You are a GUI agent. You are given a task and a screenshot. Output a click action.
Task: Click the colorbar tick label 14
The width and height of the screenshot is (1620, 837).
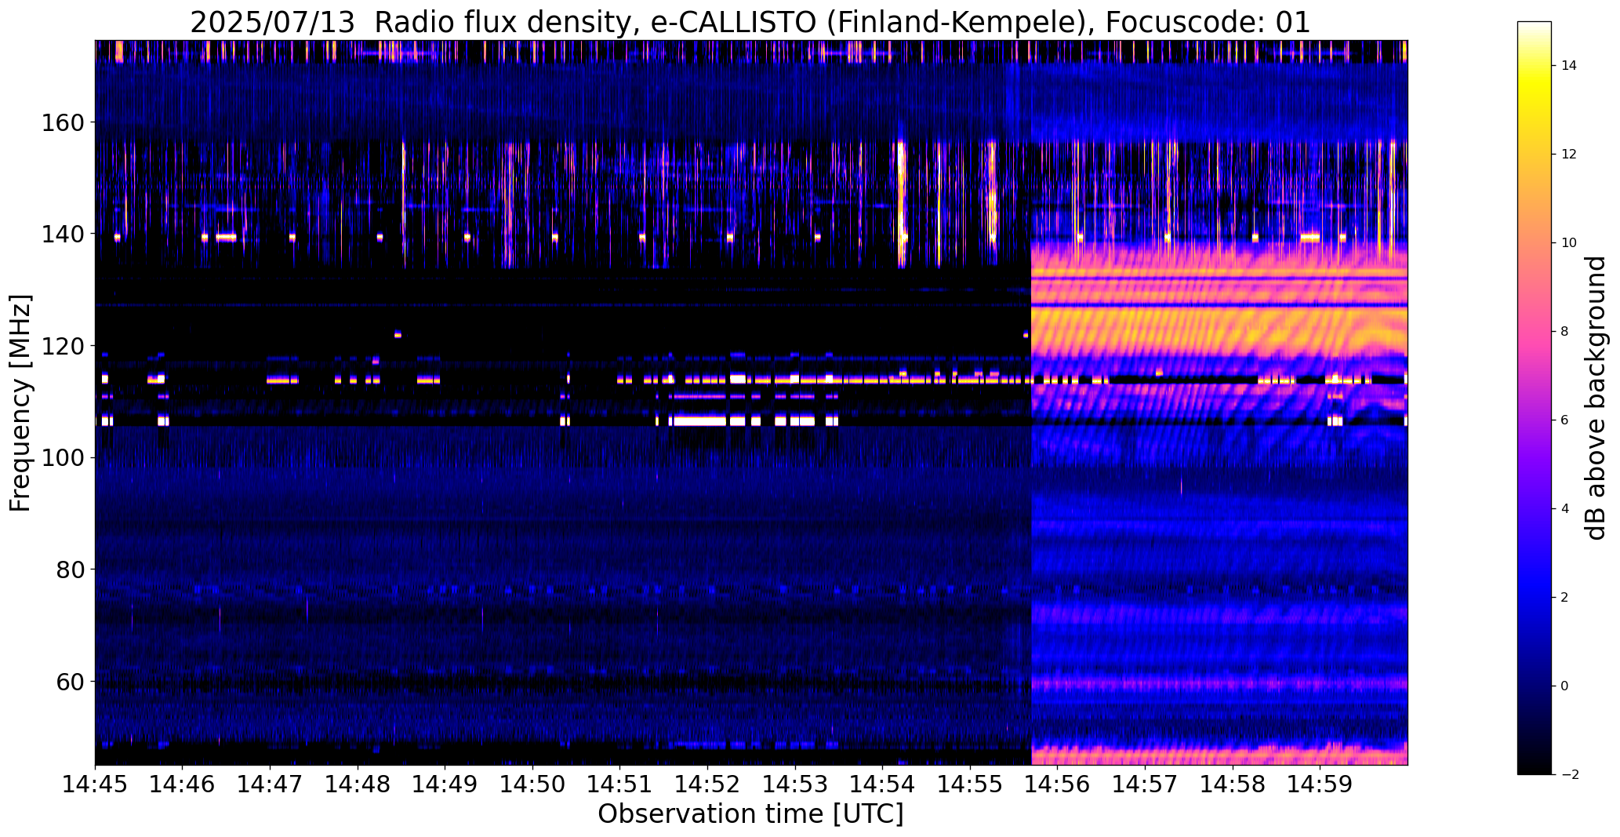coord(1569,66)
